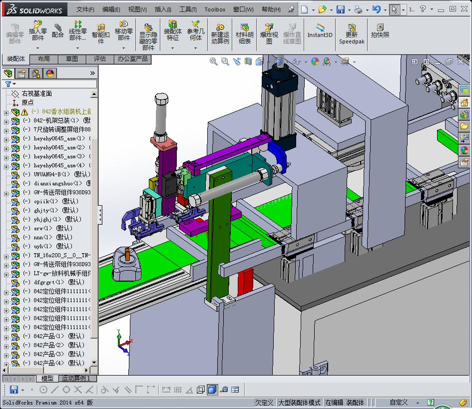This screenshot has height=409, width=472.
Task: Click New Document icon
Action: click(x=304, y=9)
